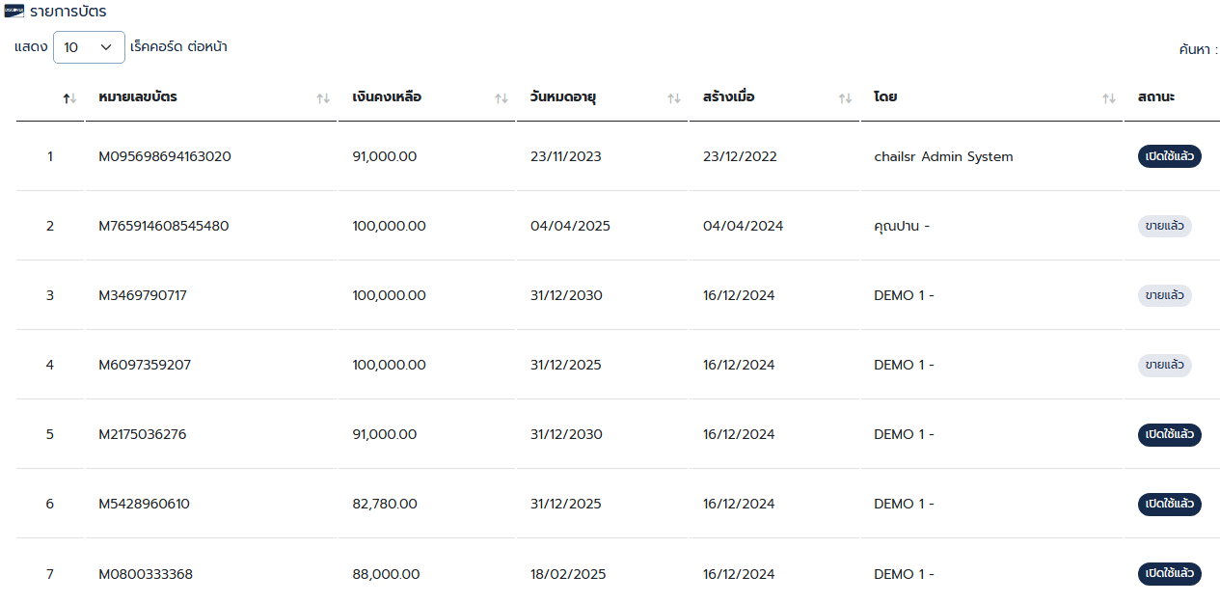Click expiry date 18/02/2025 in row 7
This screenshot has width=1220, height=603.
[x=568, y=574]
